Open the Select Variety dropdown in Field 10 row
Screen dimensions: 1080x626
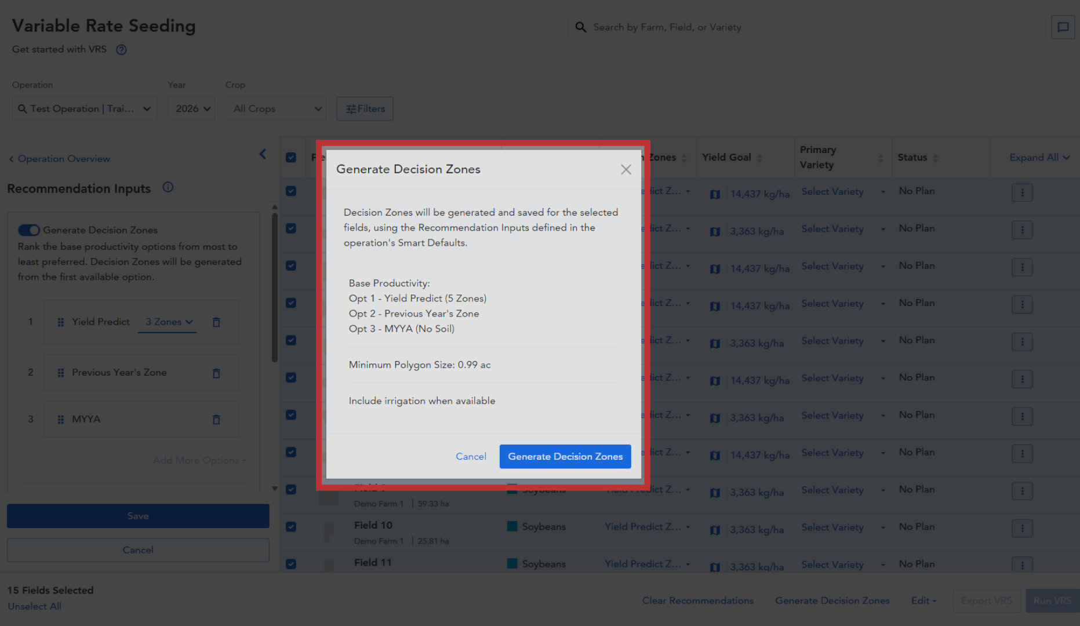coord(843,527)
